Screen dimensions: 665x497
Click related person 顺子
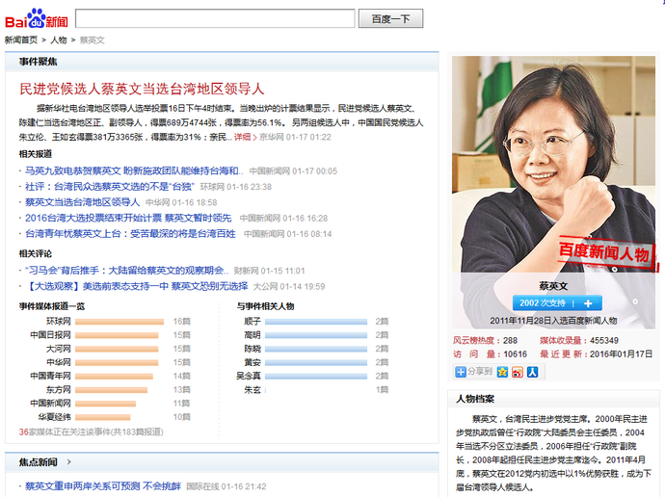click(x=253, y=322)
